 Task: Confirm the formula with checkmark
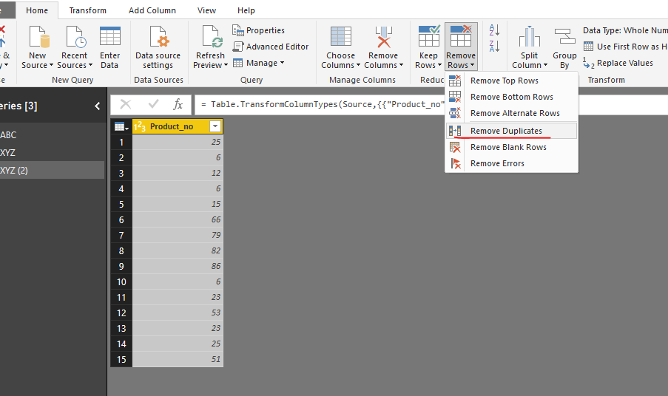click(x=153, y=104)
